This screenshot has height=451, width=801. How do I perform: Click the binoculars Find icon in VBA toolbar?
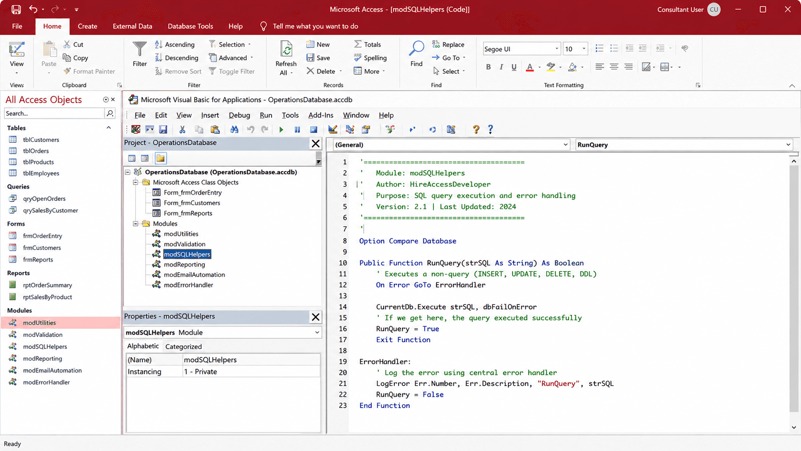(234, 129)
